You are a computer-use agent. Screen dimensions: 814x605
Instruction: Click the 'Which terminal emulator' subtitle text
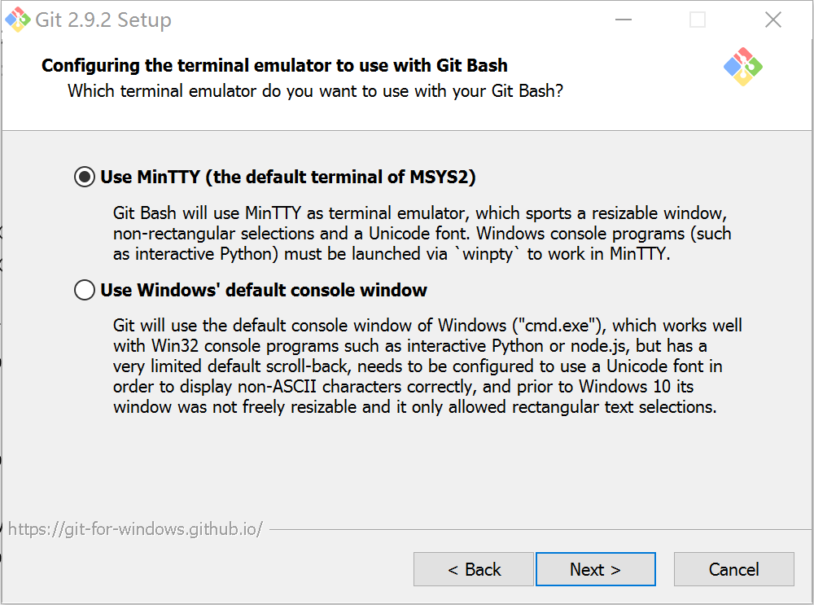coord(315,91)
